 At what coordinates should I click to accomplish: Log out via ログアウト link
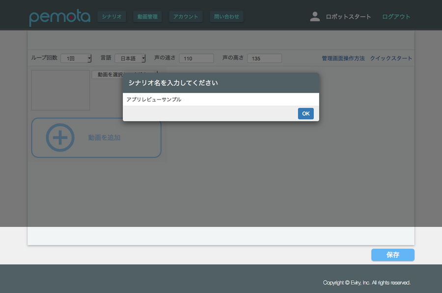396,17
